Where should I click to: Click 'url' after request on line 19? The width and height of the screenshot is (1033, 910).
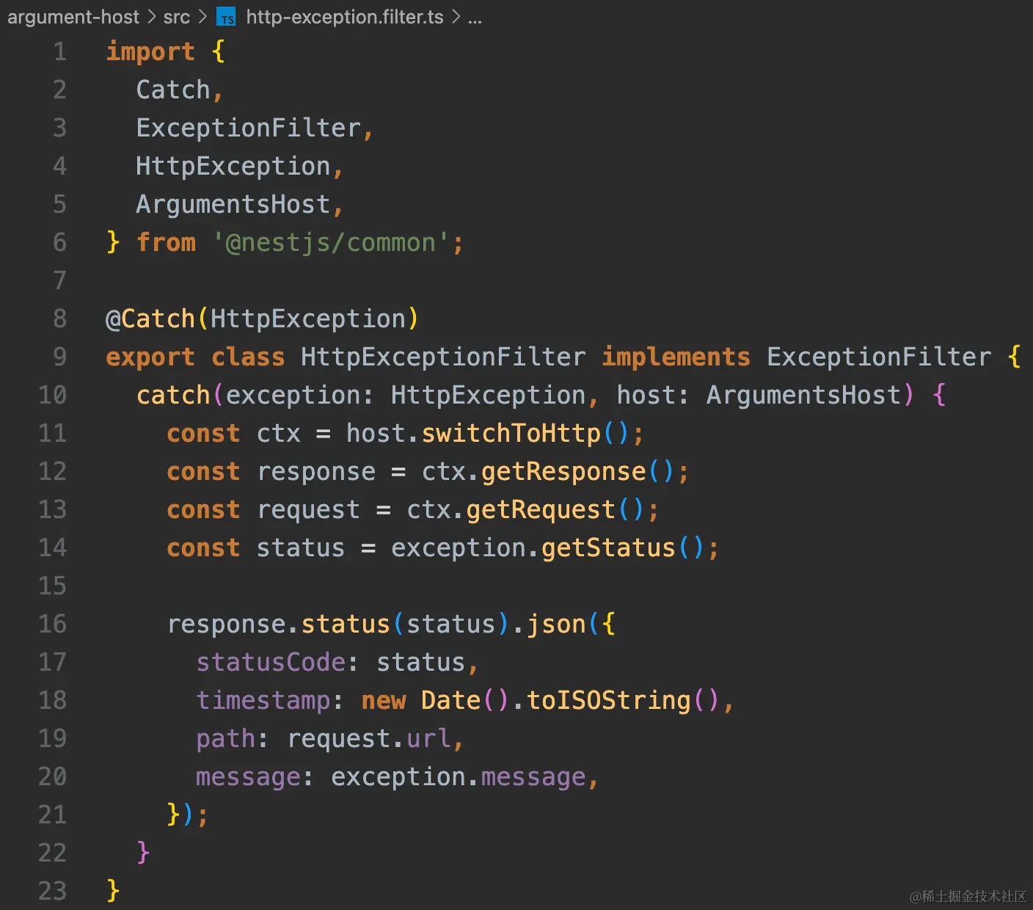[428, 739]
